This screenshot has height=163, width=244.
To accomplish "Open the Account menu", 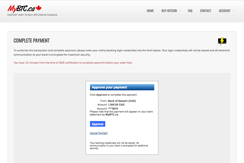I will pyautogui.click(x=224, y=11).
